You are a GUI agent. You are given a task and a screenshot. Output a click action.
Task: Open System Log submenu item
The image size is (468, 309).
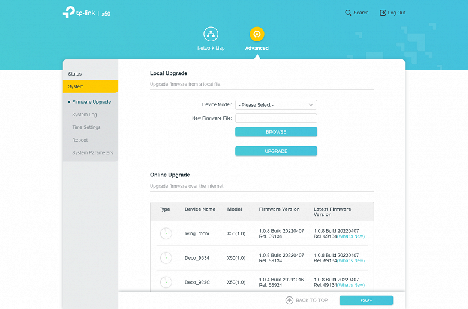85,115
